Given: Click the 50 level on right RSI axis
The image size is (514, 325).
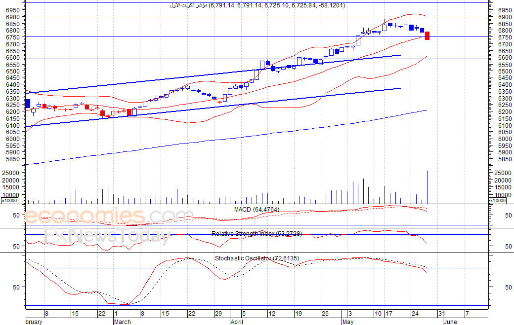Looking at the screenshot, I should pyautogui.click(x=509, y=246).
